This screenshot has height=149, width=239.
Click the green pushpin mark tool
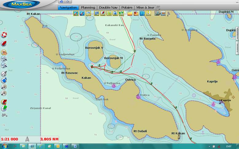click(x=4, y=108)
